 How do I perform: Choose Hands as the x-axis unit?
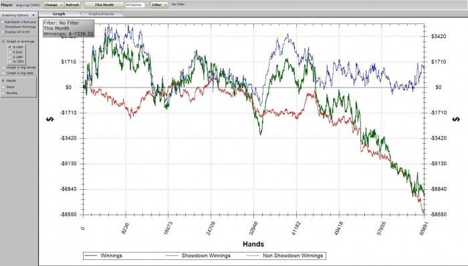pyautogui.click(x=3, y=81)
